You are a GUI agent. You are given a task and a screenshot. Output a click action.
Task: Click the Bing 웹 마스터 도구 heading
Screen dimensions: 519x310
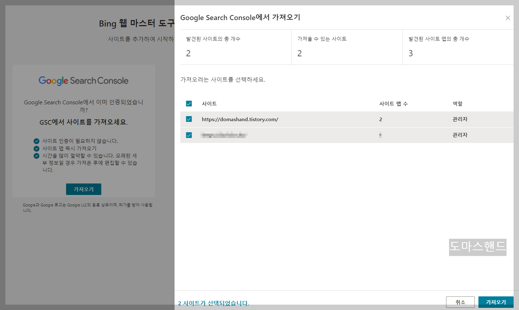(136, 24)
